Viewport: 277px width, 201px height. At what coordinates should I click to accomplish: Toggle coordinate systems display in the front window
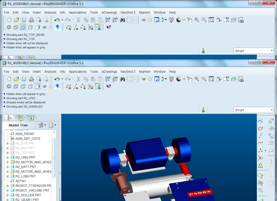coord(90,86)
